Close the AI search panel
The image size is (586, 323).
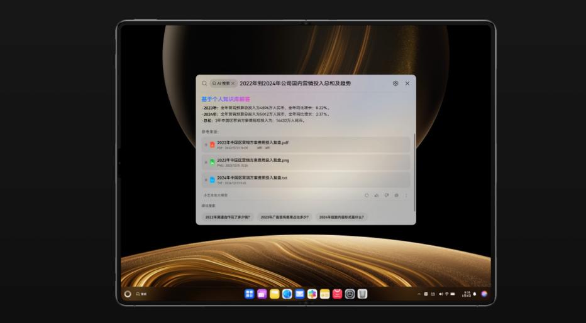[x=407, y=83]
